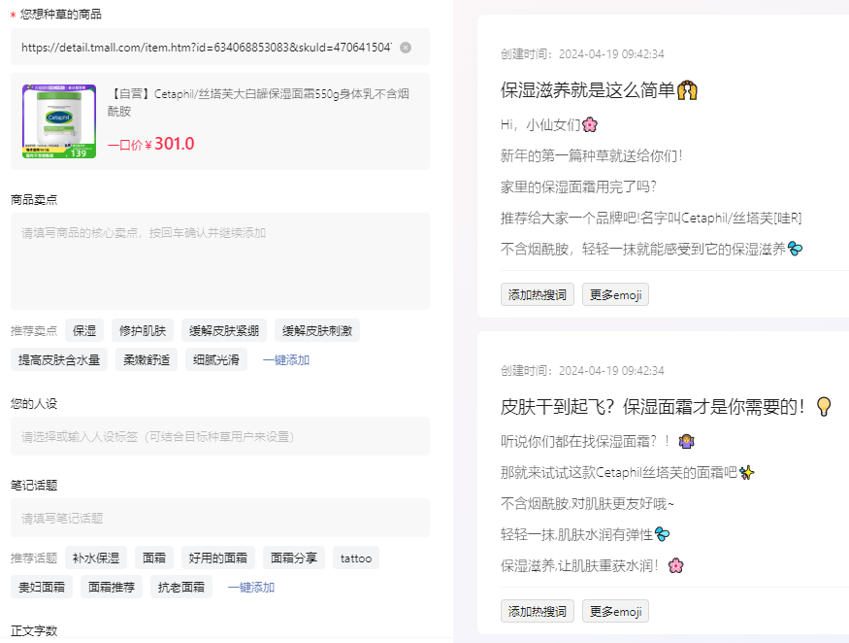Add the 提高皮肤含水量 selling point tag
Viewport: 849px width, 643px height.
coord(59,360)
